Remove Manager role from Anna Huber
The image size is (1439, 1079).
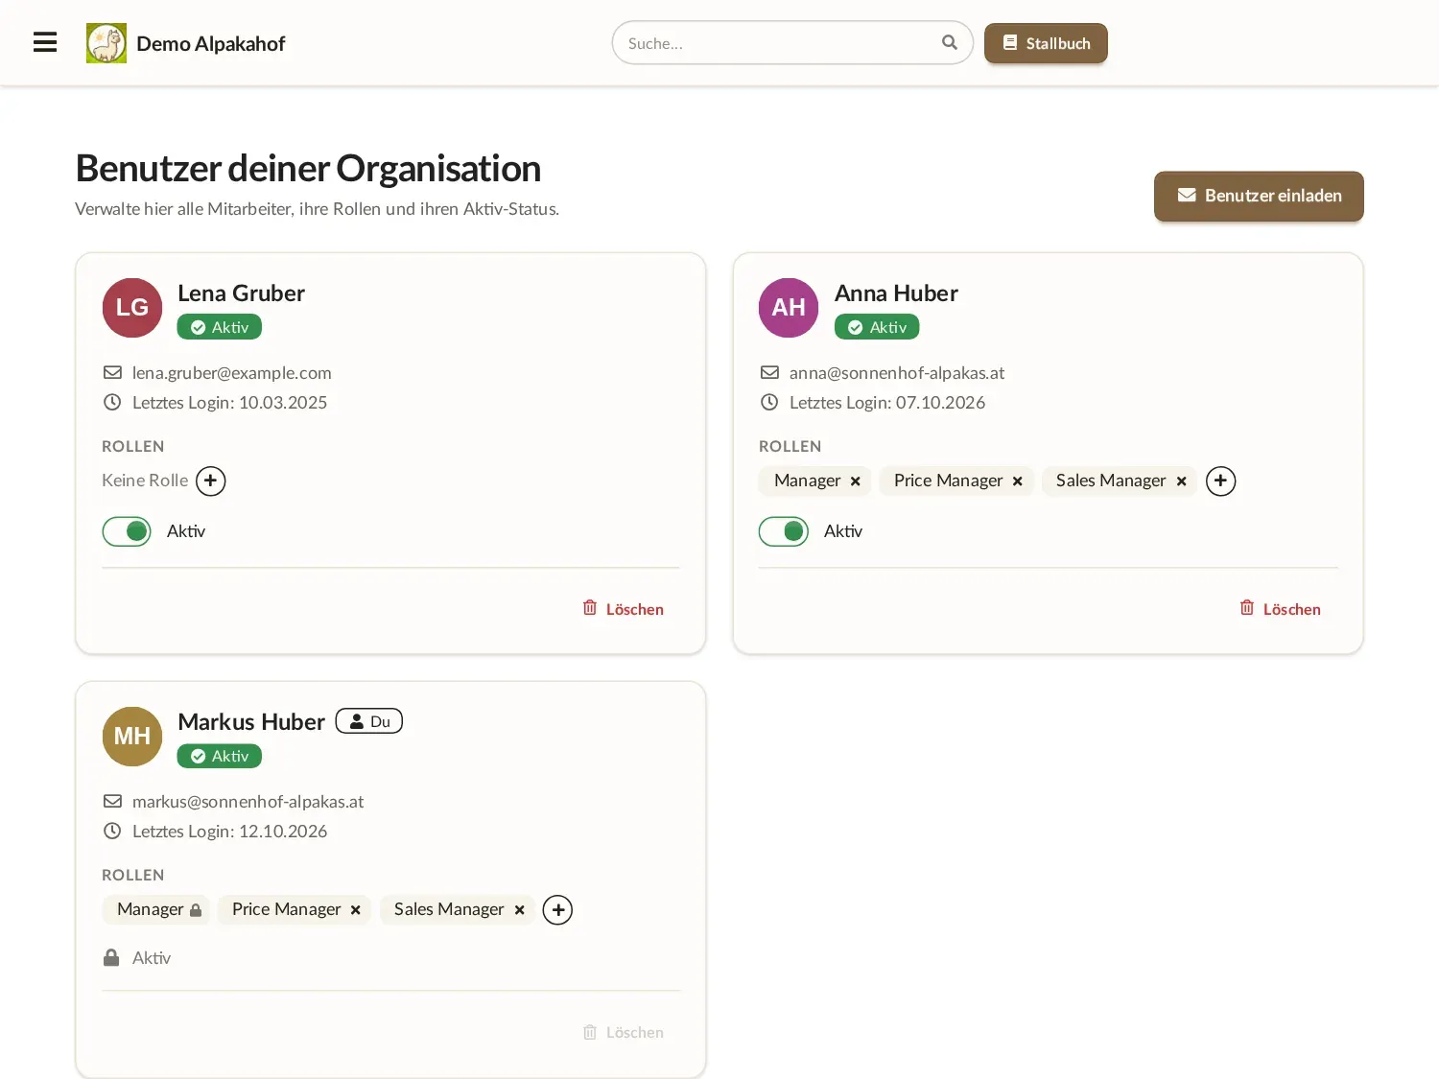tap(856, 481)
